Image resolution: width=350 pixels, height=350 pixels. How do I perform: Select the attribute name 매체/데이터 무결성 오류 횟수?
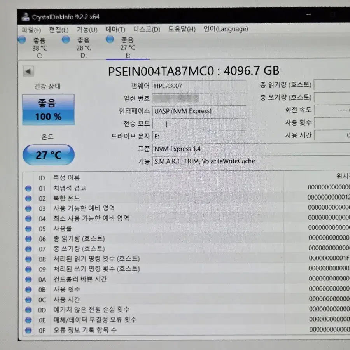coord(95,319)
